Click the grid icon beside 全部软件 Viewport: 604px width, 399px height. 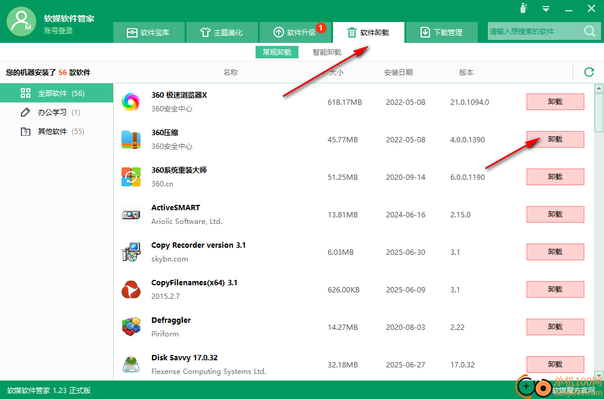26,93
